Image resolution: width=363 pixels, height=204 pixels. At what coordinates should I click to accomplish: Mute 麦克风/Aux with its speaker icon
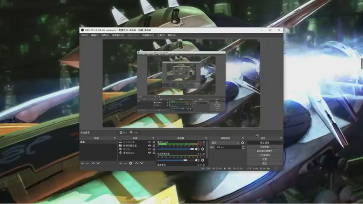[x=197, y=149]
